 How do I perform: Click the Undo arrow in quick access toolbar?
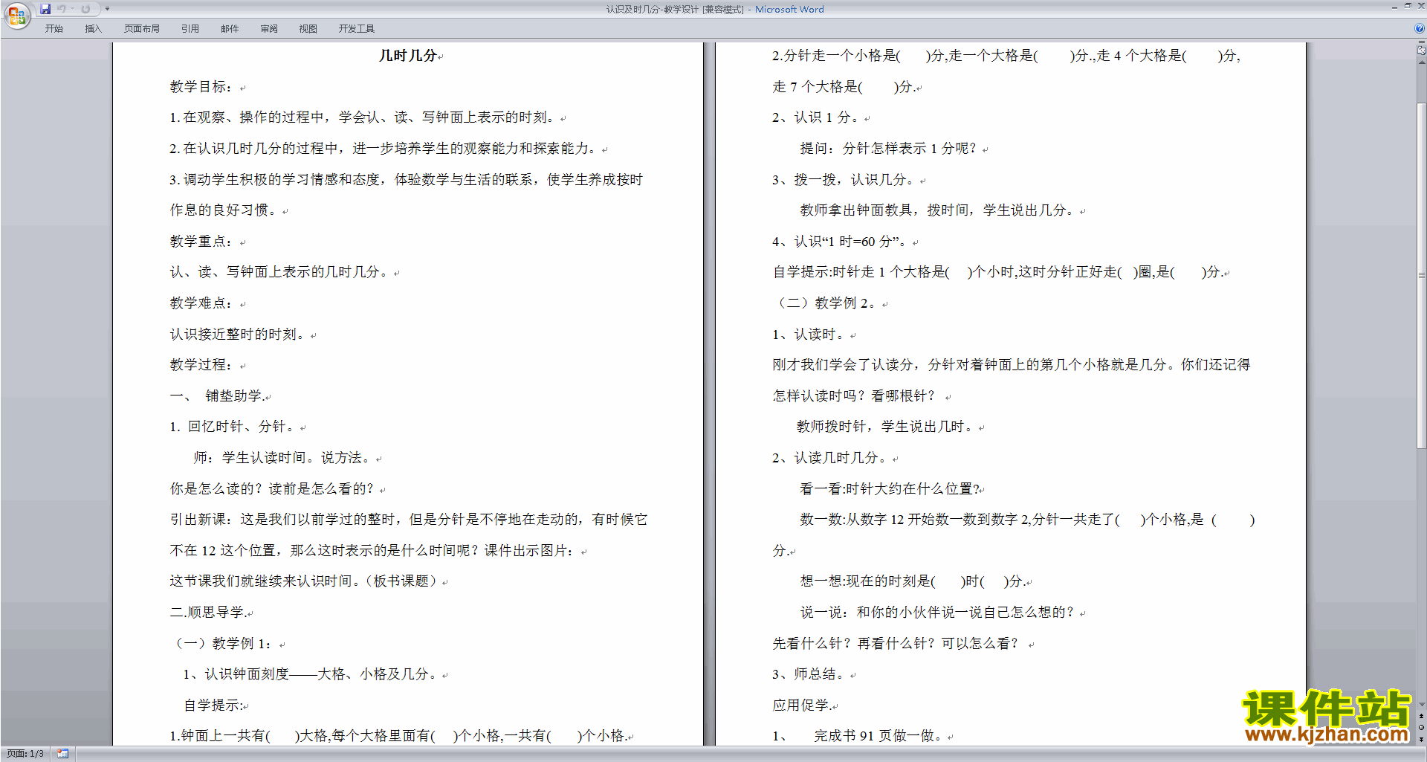point(62,9)
